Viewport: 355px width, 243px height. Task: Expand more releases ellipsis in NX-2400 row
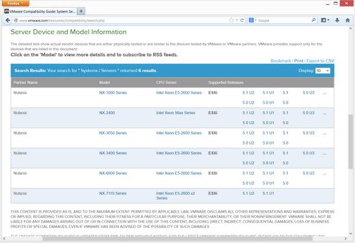click(324, 114)
